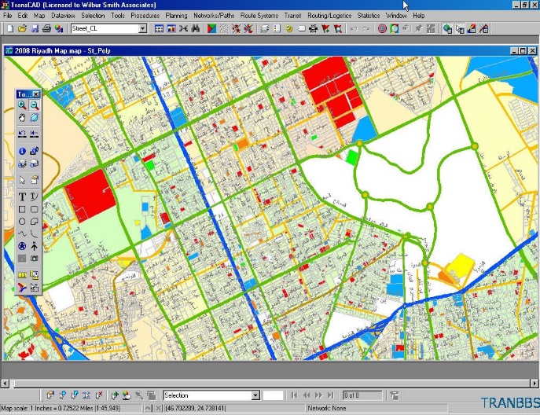
Task: Open the Street_CL layer dropdown
Action: pyautogui.click(x=142, y=28)
